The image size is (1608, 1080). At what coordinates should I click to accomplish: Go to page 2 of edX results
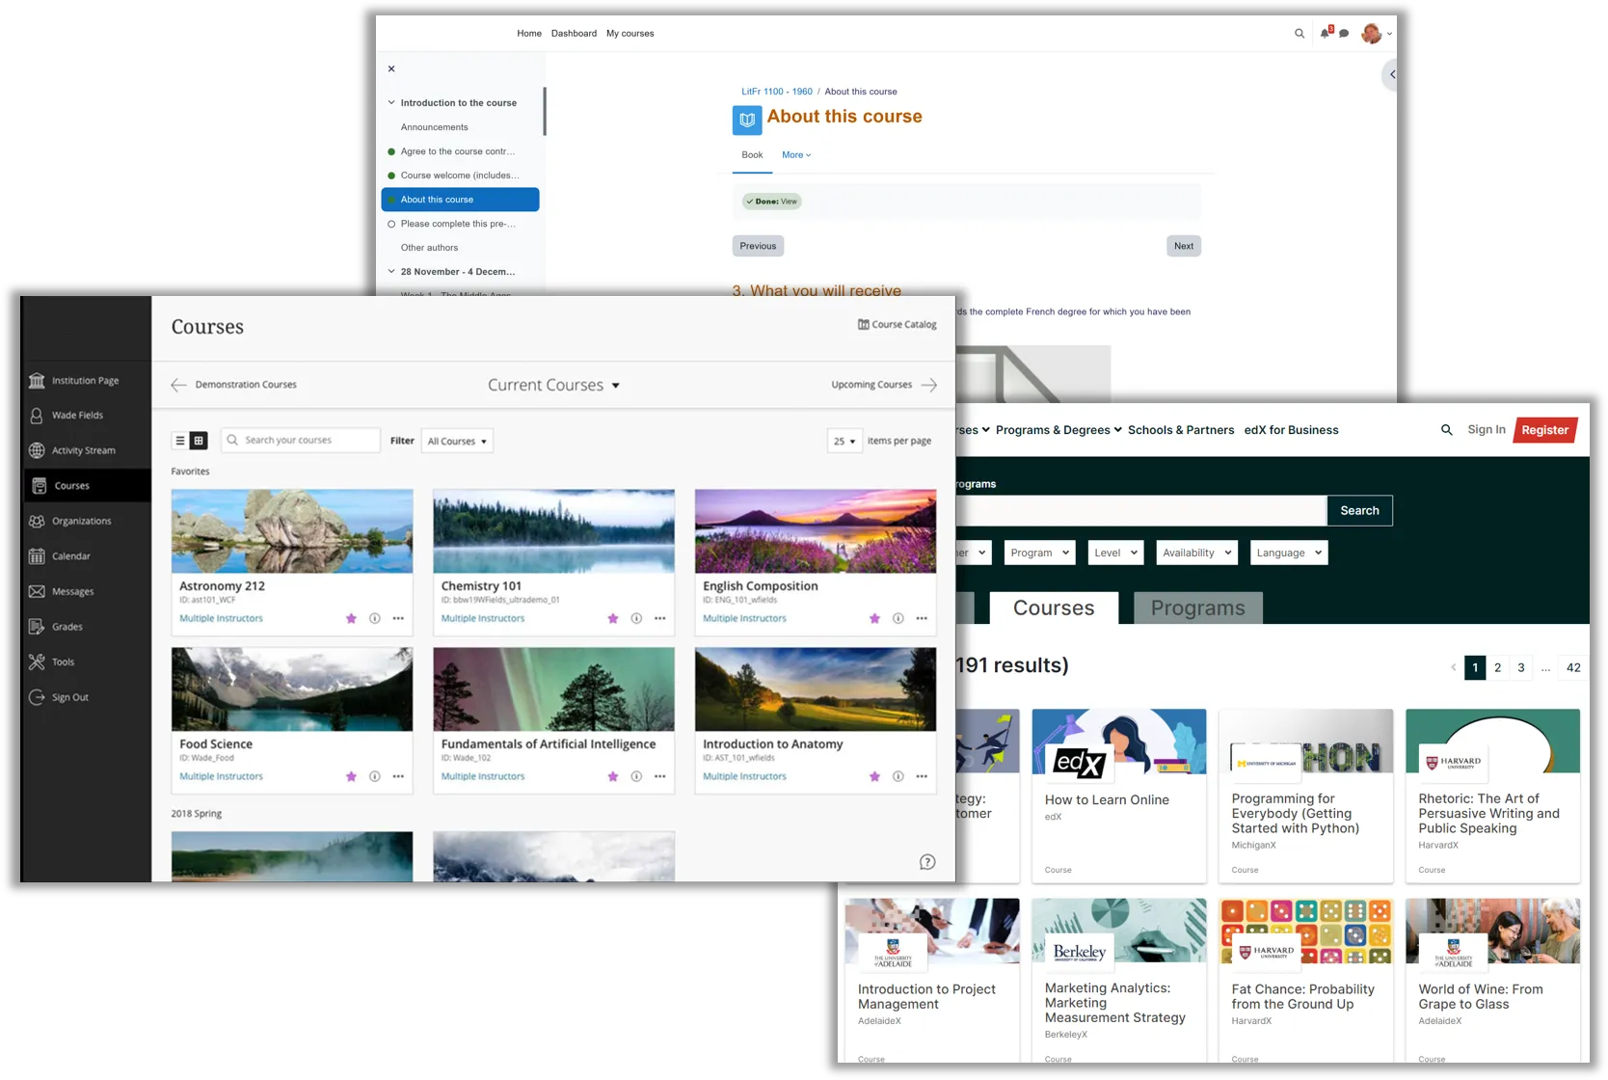point(1497,667)
